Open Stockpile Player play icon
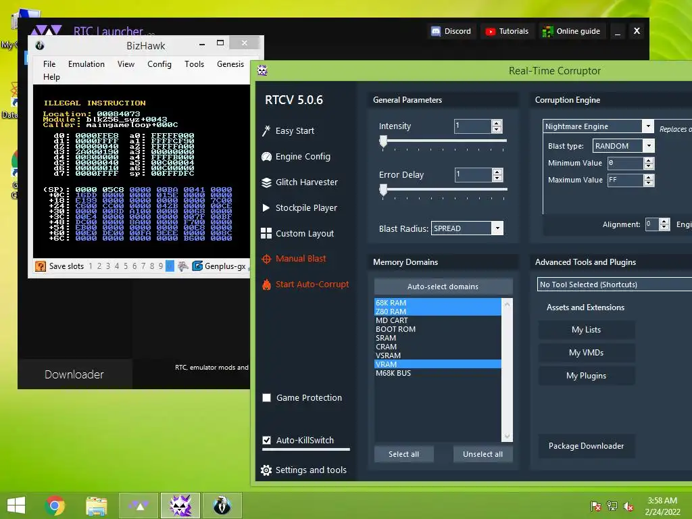This screenshot has height=519, width=692. 266,207
